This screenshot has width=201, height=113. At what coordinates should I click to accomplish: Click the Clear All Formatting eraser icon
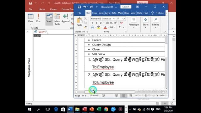(122, 23)
